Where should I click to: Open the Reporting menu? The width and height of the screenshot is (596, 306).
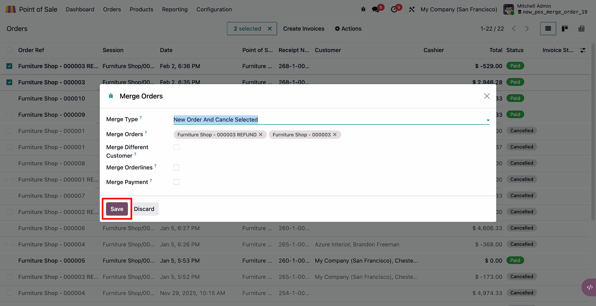point(175,9)
